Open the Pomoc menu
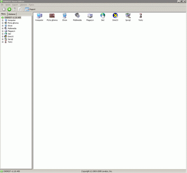 tap(31, 5)
